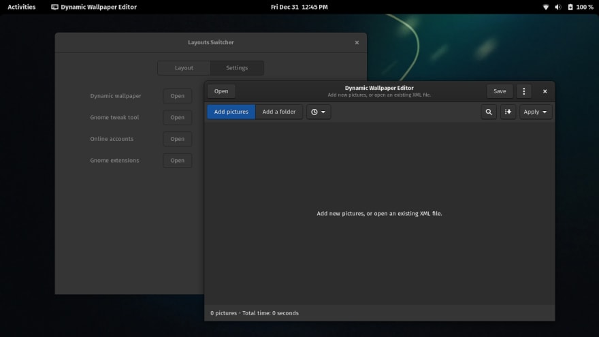Switch to Layout tab in Layouts Switcher
Image resolution: width=599 pixels, height=337 pixels.
(184, 68)
